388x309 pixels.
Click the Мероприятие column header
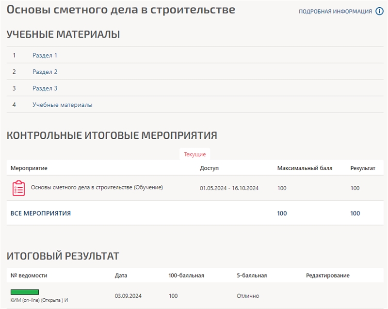(29, 168)
